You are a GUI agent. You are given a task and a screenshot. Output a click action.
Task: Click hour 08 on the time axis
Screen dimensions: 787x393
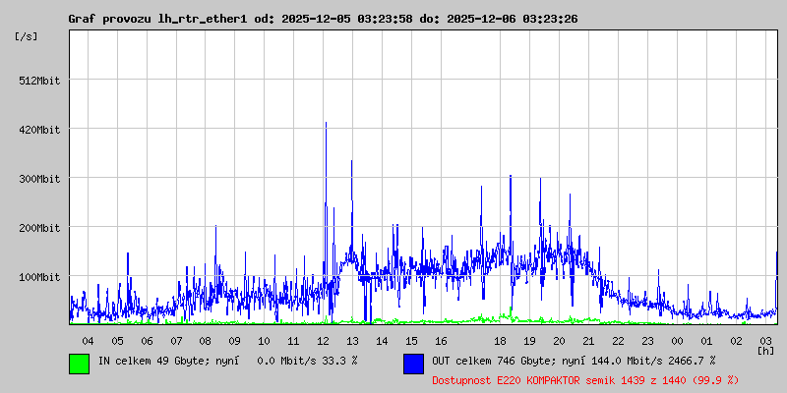click(205, 340)
